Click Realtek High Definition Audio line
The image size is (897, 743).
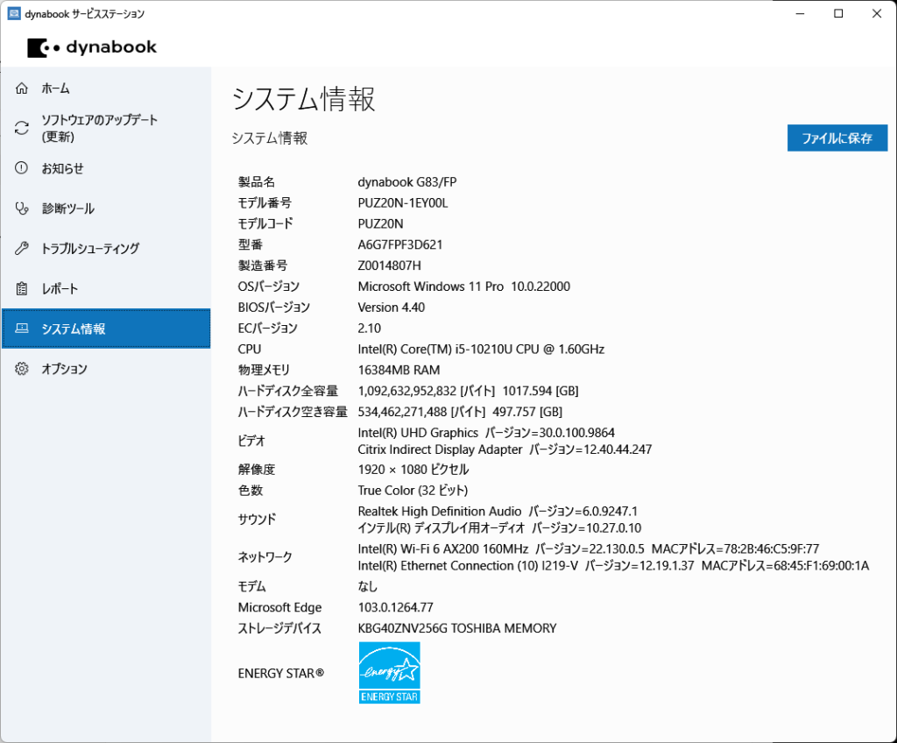[498, 511]
